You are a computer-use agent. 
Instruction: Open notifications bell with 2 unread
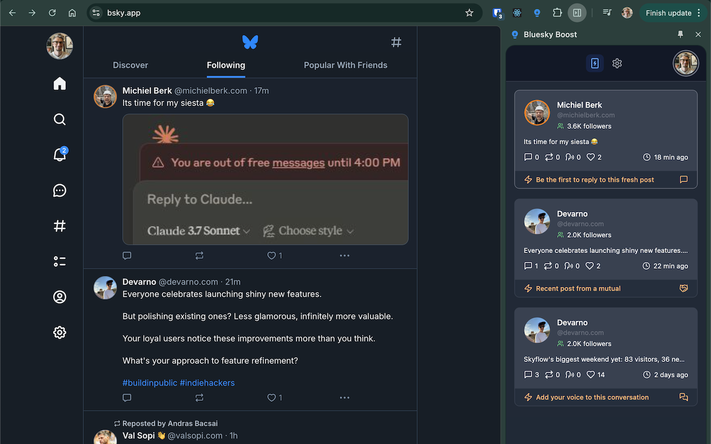pos(59,155)
